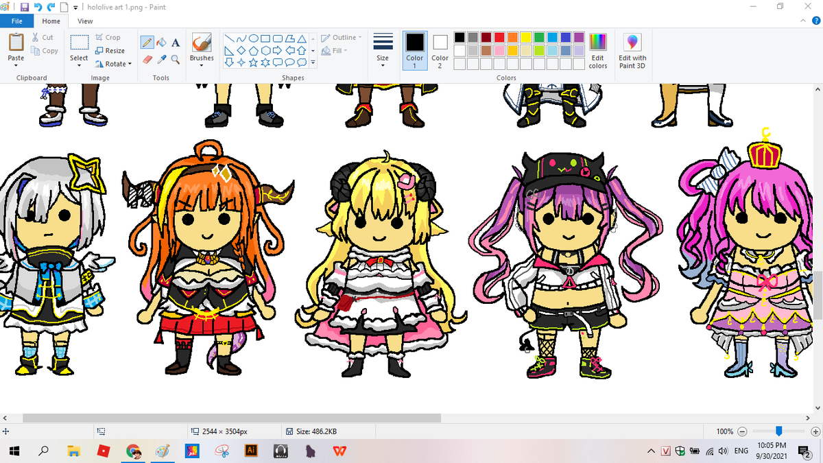Open the shape Outline dropdown
The width and height of the screenshot is (823, 463).
click(x=342, y=38)
